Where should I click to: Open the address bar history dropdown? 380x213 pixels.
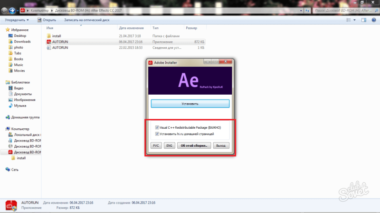tap(301, 10)
